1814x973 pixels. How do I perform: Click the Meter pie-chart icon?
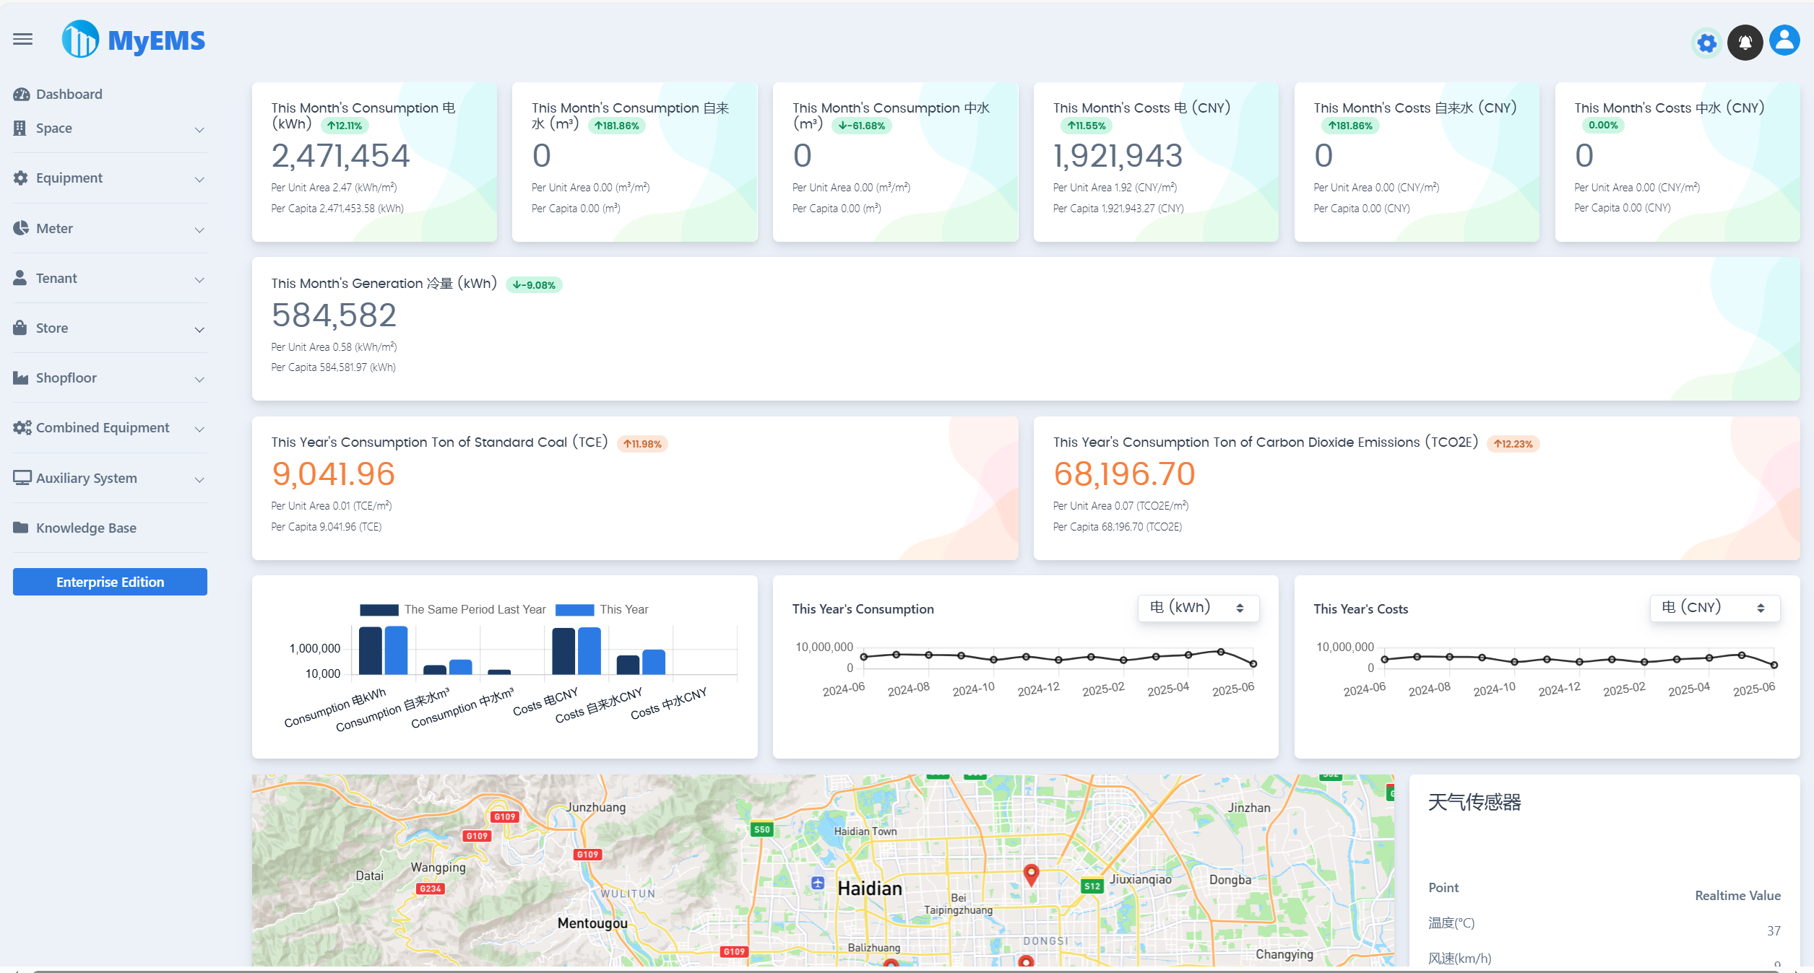click(21, 228)
